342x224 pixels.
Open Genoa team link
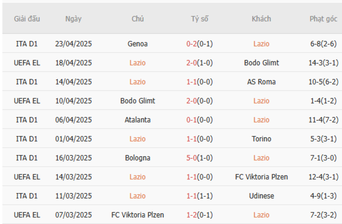[x=137, y=44]
